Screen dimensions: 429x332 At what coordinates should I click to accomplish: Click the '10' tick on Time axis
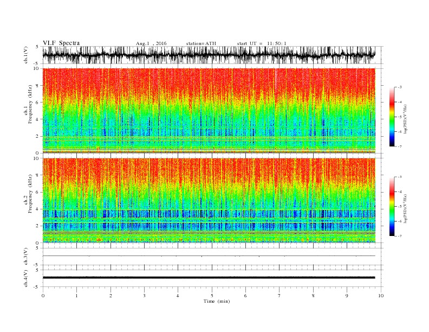pyautogui.click(x=381, y=296)
